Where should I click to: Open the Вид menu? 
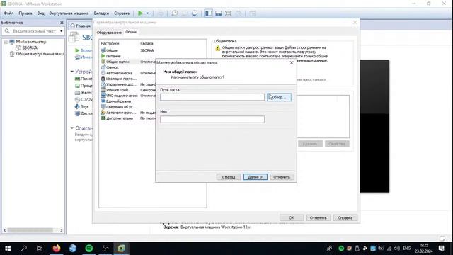[41, 13]
